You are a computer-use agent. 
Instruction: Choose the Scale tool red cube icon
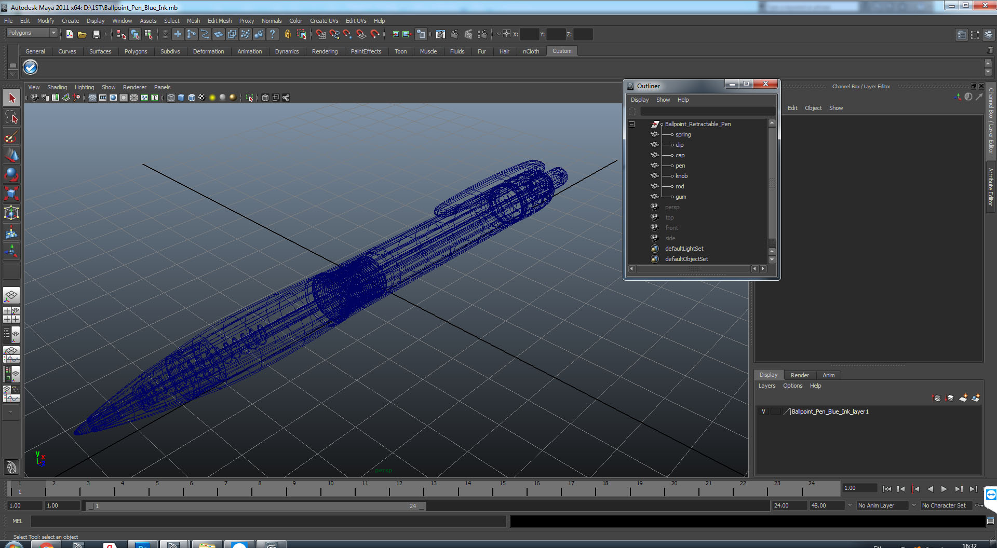click(11, 194)
